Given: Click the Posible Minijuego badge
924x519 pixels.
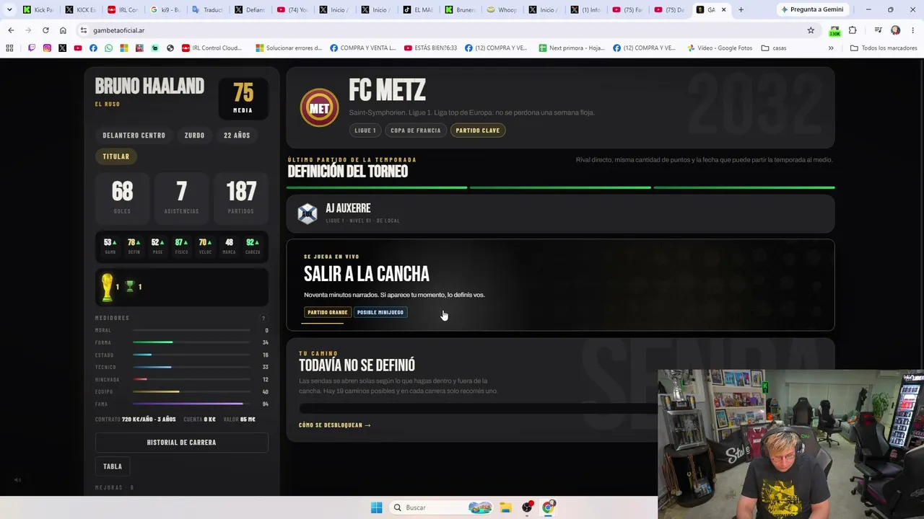Looking at the screenshot, I should [380, 312].
